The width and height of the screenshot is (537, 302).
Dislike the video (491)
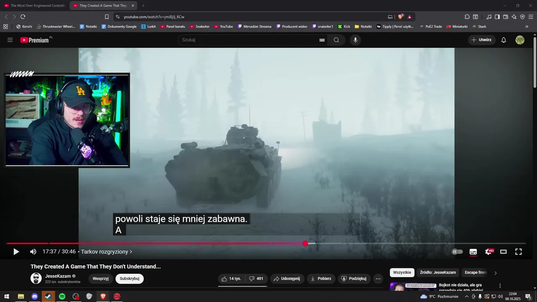[256, 279]
